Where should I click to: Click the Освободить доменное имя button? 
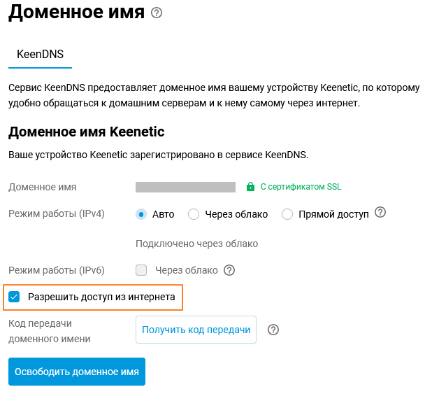76,372
